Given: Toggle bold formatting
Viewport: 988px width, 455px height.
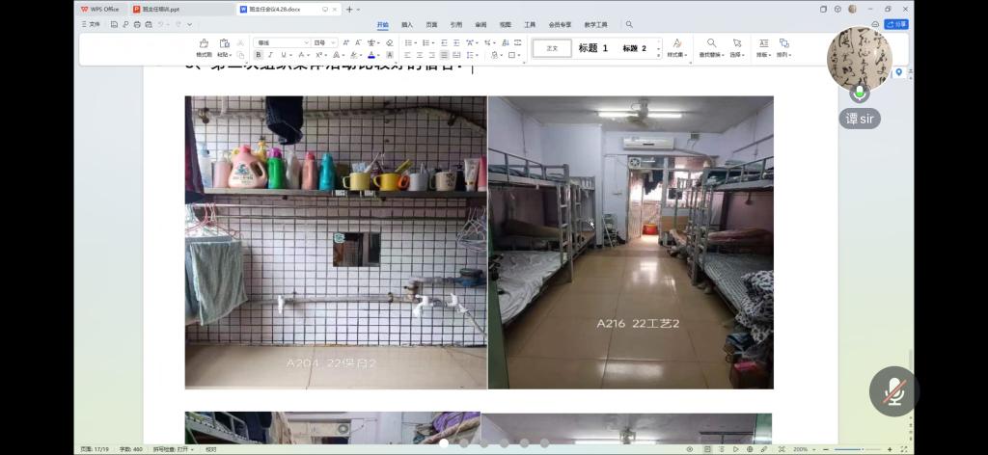Looking at the screenshot, I should click(x=259, y=55).
